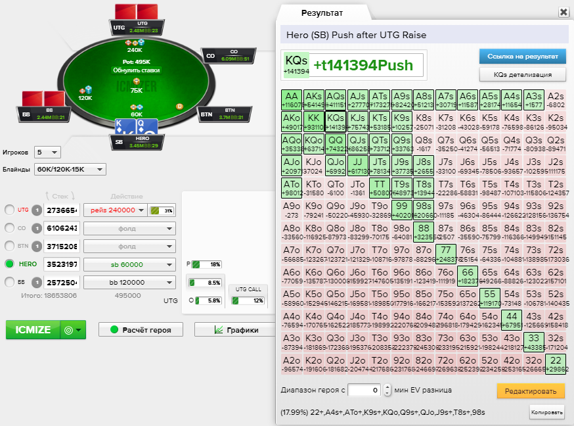
Task: Edit the BTN stack input field
Action: pos(61,246)
